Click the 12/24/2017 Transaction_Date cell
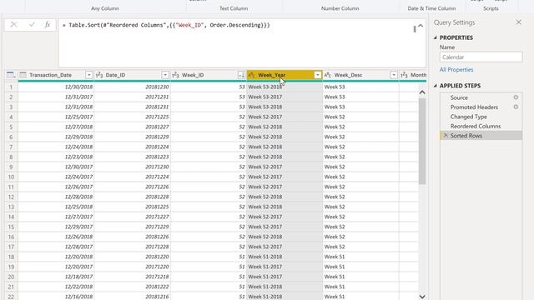The width and height of the screenshot is (534, 300). [56, 177]
